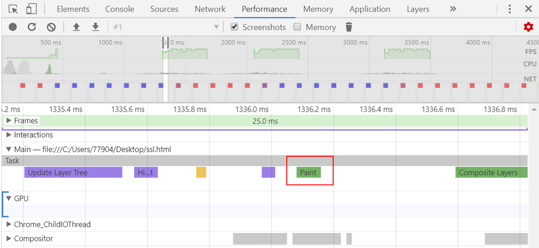539x248 pixels.
Task: Enable the Memory checkbox
Action: (x=297, y=27)
